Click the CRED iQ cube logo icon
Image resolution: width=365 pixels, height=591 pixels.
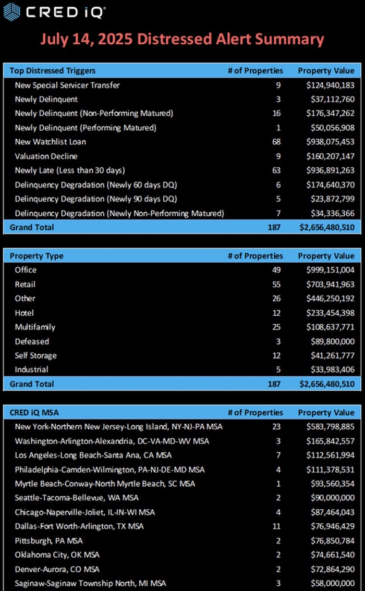[x=11, y=11]
